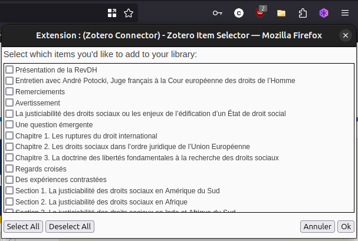The width and height of the screenshot is (358, 241).
Task: Enable the 'Des expériences contrastées' checkbox
Action: tap(9, 180)
